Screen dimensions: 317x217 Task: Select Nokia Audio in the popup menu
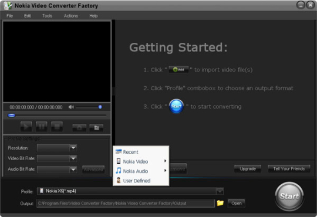[141, 171]
